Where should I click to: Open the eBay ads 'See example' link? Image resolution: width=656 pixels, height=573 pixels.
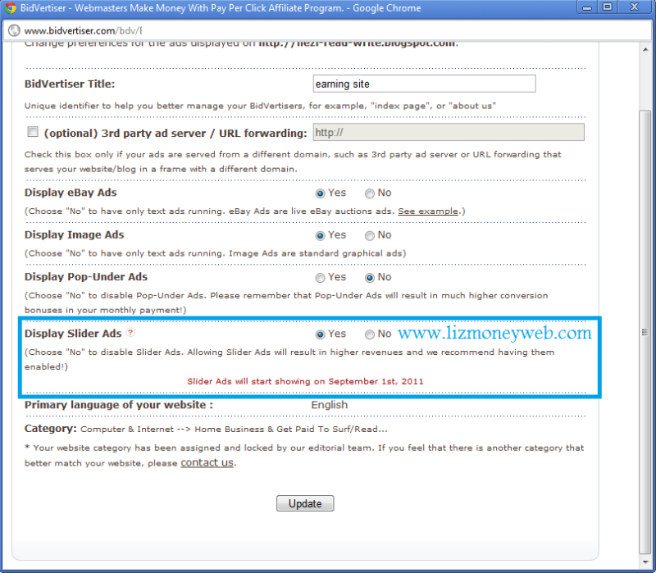pyautogui.click(x=428, y=211)
